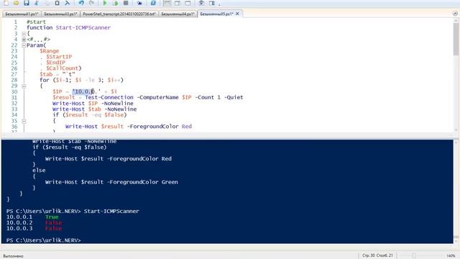The image size is (460, 259).
Task: Save the current script
Action: coord(27,3)
